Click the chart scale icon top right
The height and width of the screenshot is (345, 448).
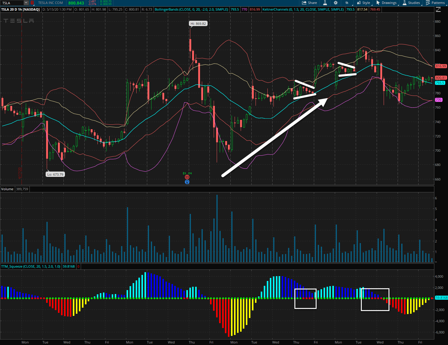click(x=438, y=10)
